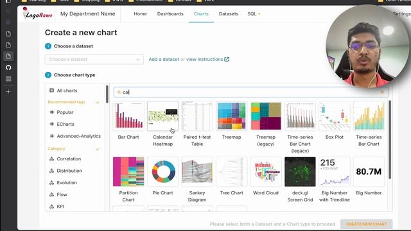
Task: Select the Pie Chart thumbnail
Action: click(x=162, y=172)
